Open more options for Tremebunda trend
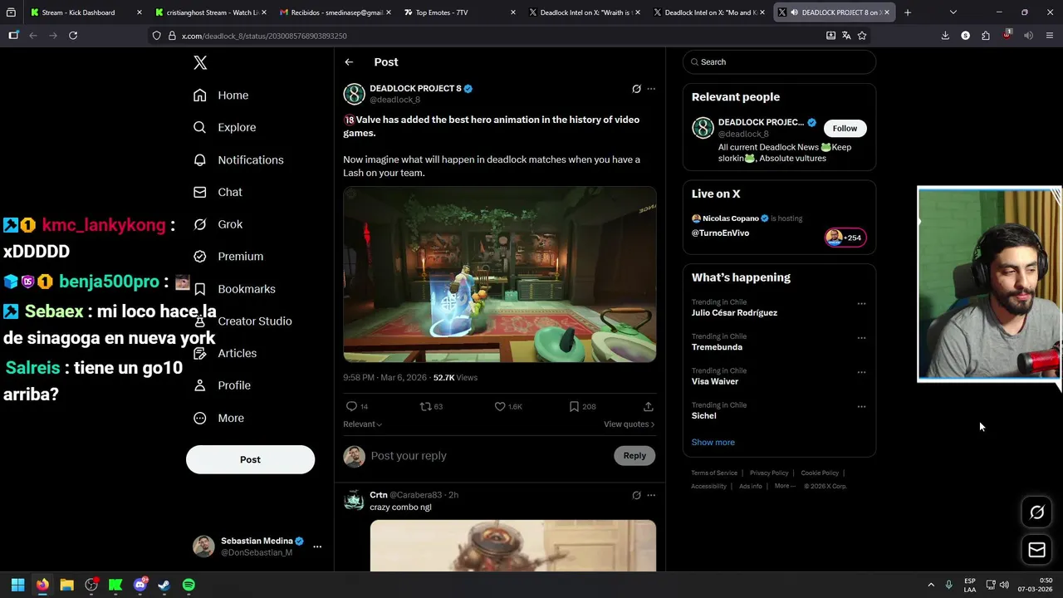 pyautogui.click(x=861, y=338)
